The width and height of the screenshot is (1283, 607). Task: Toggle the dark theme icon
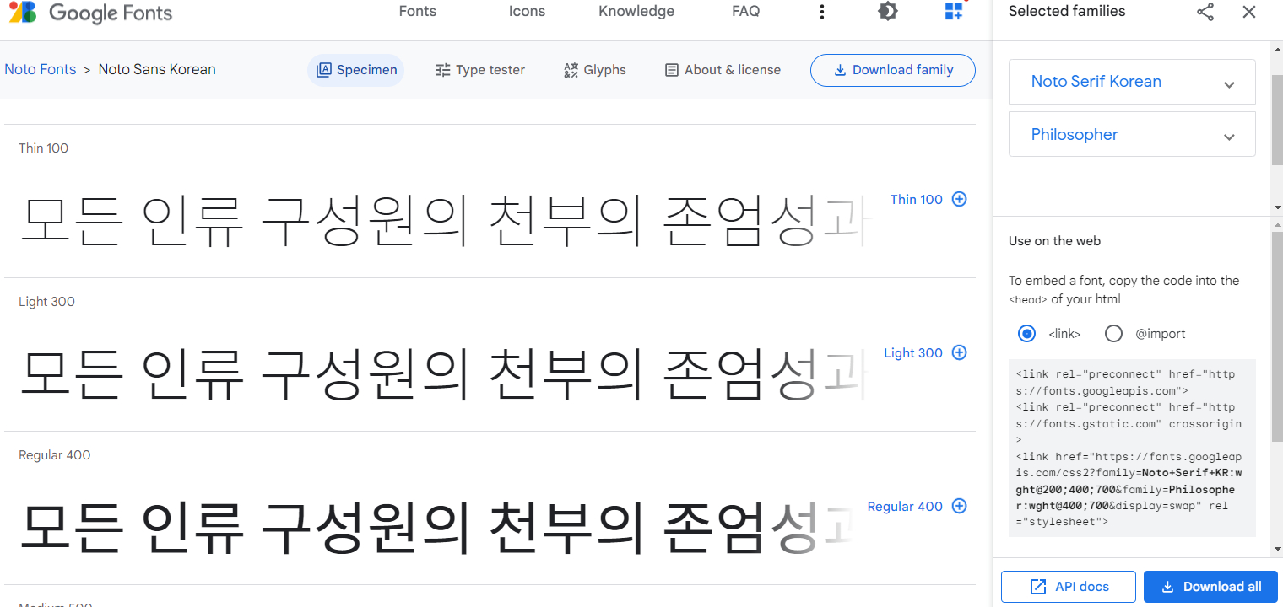(887, 12)
